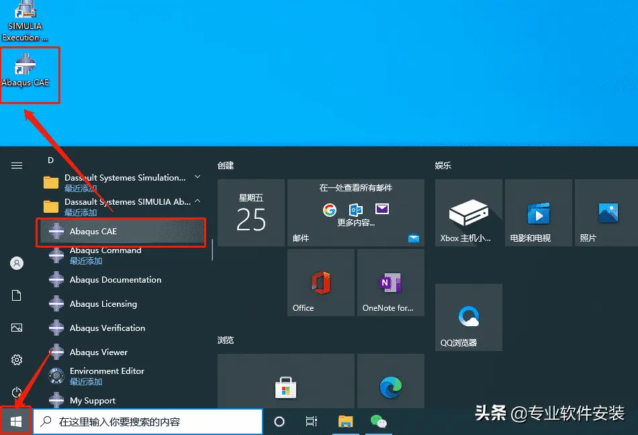The image size is (638, 435).
Task: Open SIMULIA Execution desktop shortcut
Action: tap(25, 21)
